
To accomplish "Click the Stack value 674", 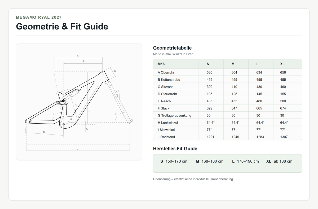I will pyautogui.click(x=283, y=108).
